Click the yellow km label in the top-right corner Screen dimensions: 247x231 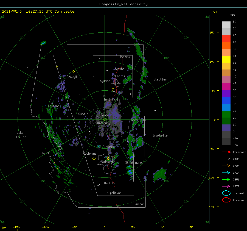(215, 12)
